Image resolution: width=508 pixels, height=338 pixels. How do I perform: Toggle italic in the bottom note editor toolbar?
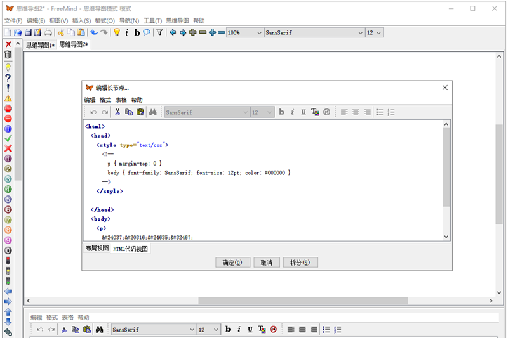tap(239, 329)
